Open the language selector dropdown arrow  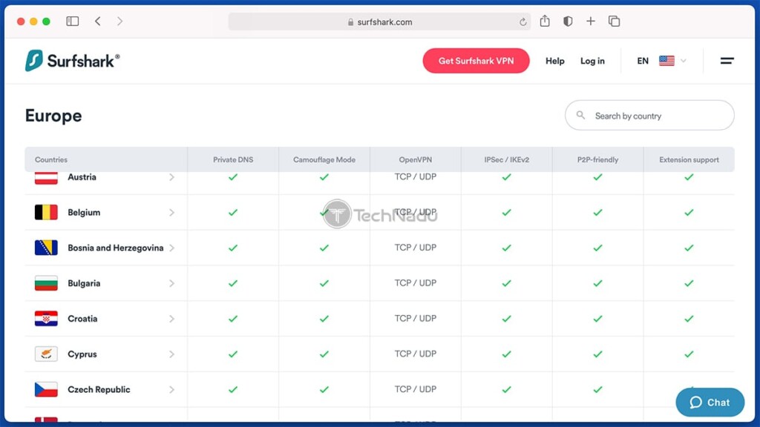coord(684,61)
